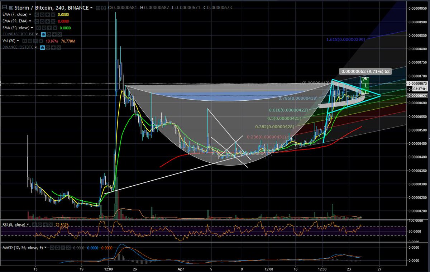Remove the MACD indicator with its X icon

click(x=68, y=247)
